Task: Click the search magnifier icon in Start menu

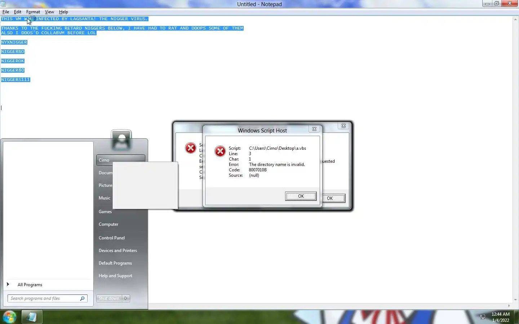Action: coord(82,298)
